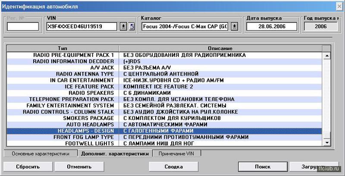This screenshot has width=345, height=176.
Task: Click description КОМПЛЕКТ ICE FEATURE 2
Action: (158, 87)
